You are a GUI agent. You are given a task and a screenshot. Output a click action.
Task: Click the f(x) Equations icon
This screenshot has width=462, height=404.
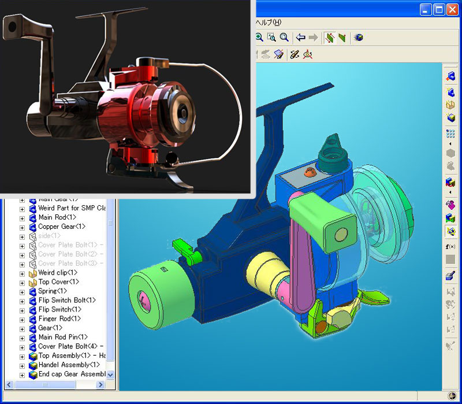point(450,247)
